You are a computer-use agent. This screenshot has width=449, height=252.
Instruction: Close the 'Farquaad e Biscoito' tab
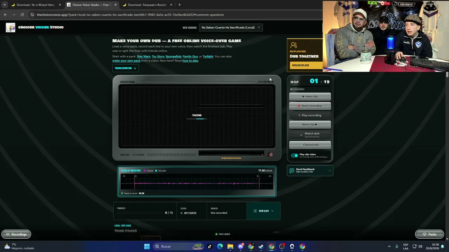pyautogui.click(x=171, y=5)
